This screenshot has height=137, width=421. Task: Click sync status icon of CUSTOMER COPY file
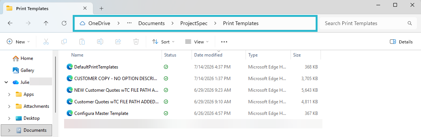166,79
